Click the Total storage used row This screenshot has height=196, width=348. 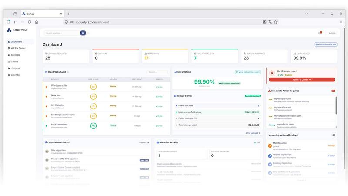pyautogui.click(x=217, y=125)
